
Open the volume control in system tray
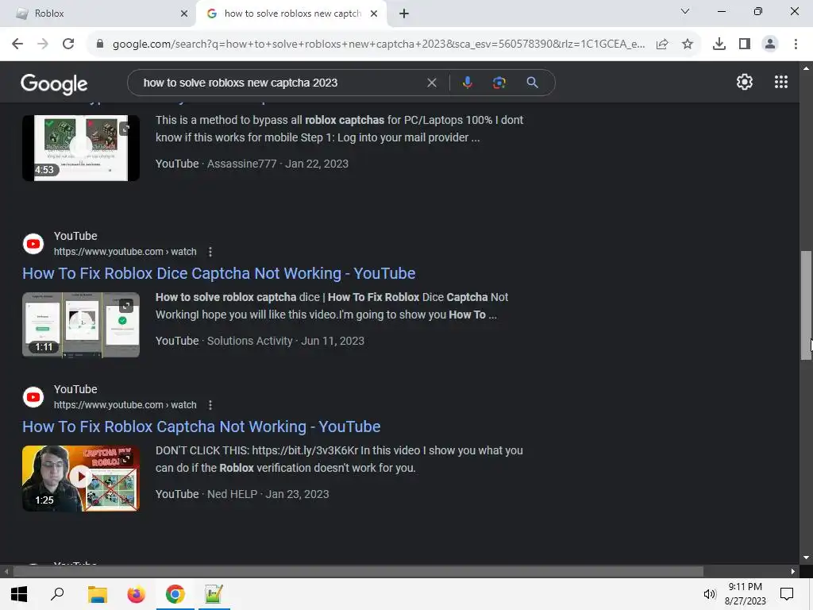pos(709,594)
